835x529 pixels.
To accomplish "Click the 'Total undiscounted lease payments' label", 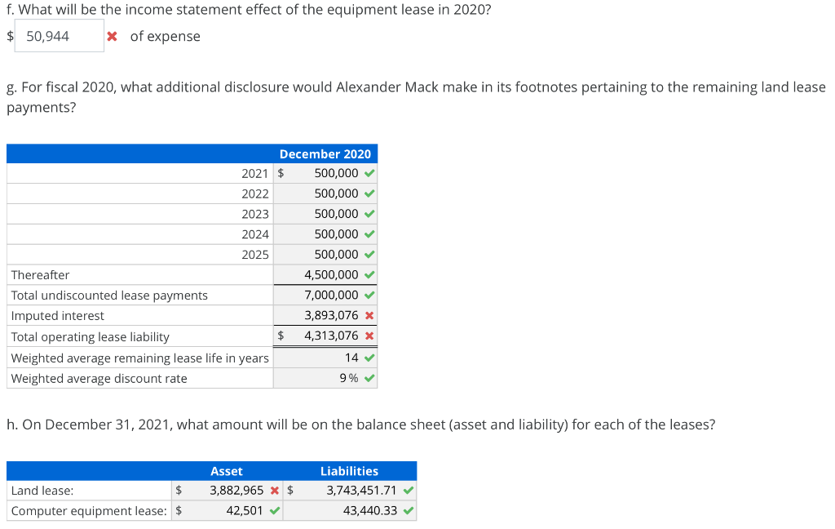I will pyautogui.click(x=109, y=296).
